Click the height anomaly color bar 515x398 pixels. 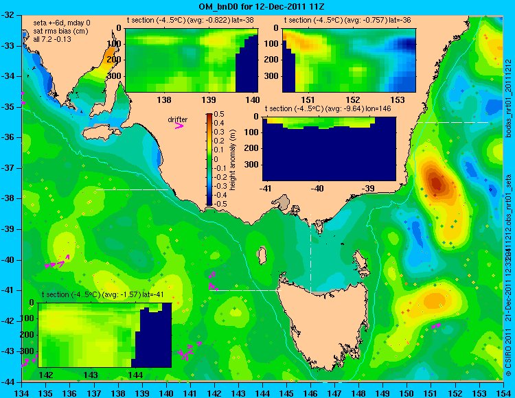(209, 159)
